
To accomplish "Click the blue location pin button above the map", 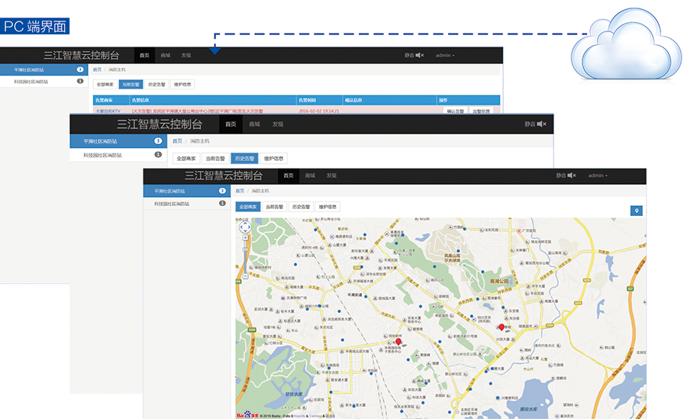I will point(636,211).
